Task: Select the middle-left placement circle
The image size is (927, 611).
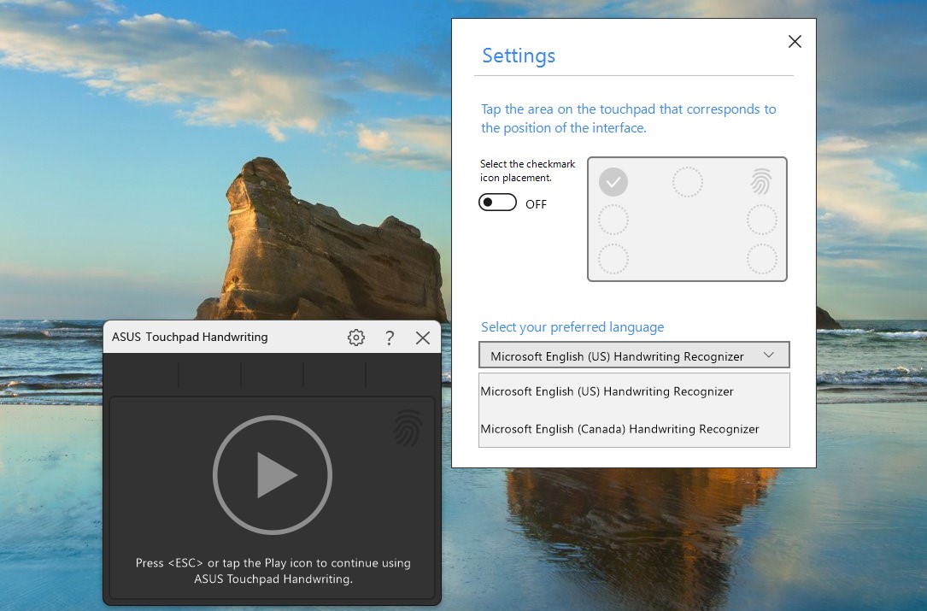Action: [x=613, y=220]
